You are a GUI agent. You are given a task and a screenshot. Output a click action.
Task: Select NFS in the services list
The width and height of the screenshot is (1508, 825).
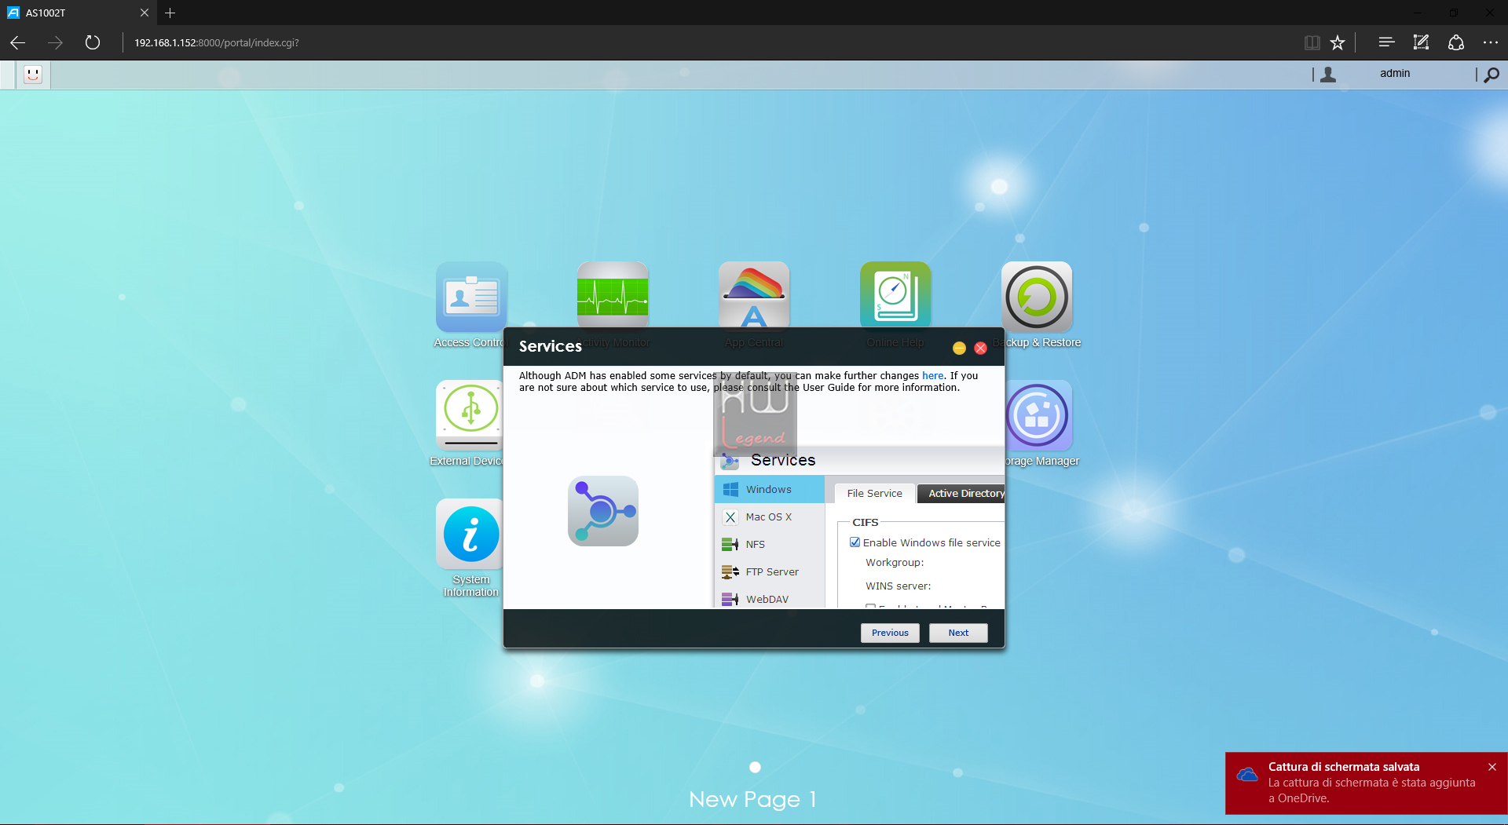coord(770,544)
